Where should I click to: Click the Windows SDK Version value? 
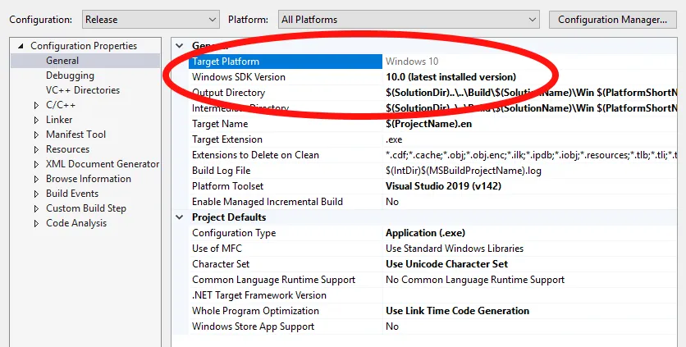point(450,77)
